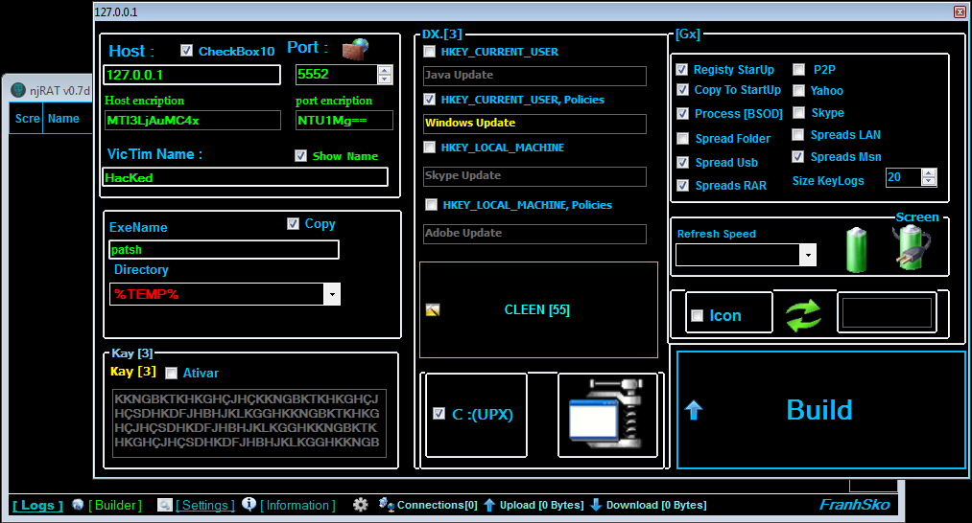Click the Windows Update text field
The height and width of the screenshot is (523, 972).
point(534,124)
